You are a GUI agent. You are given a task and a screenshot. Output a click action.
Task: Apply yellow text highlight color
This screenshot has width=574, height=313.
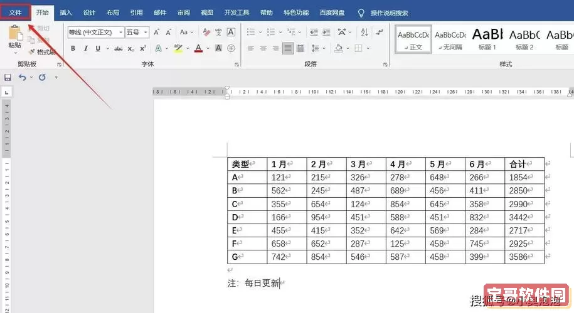tap(178, 48)
